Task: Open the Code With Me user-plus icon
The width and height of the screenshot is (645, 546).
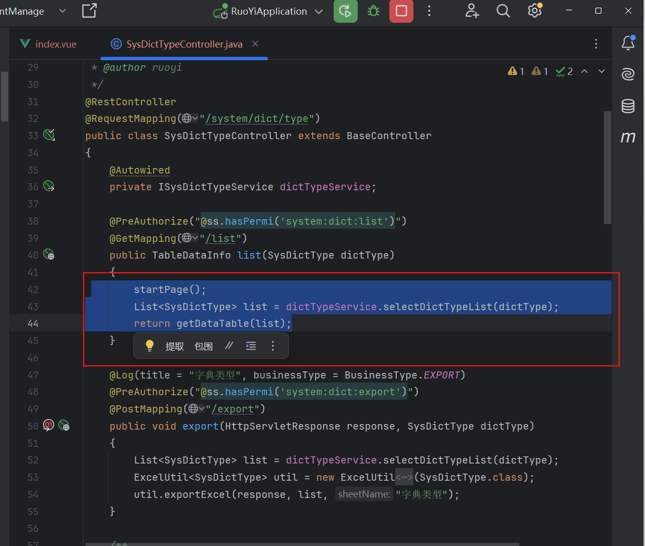Action: pyautogui.click(x=472, y=11)
